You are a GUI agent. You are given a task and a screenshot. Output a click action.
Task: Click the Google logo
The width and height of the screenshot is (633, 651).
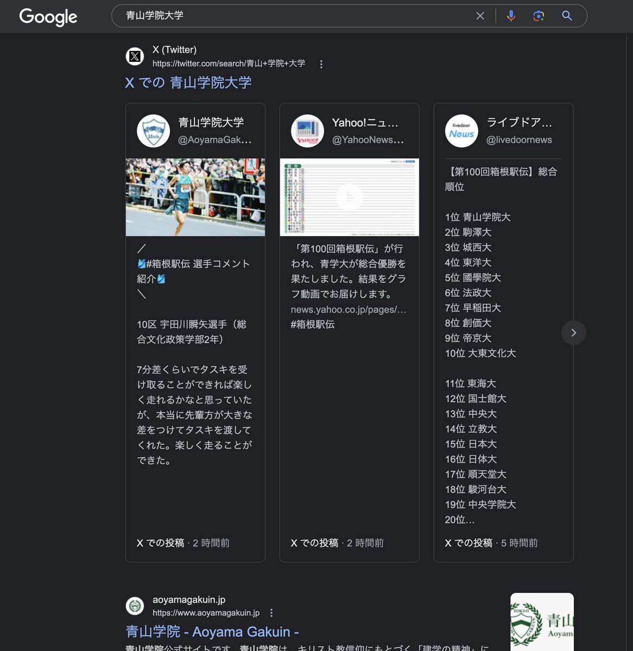pyautogui.click(x=48, y=17)
